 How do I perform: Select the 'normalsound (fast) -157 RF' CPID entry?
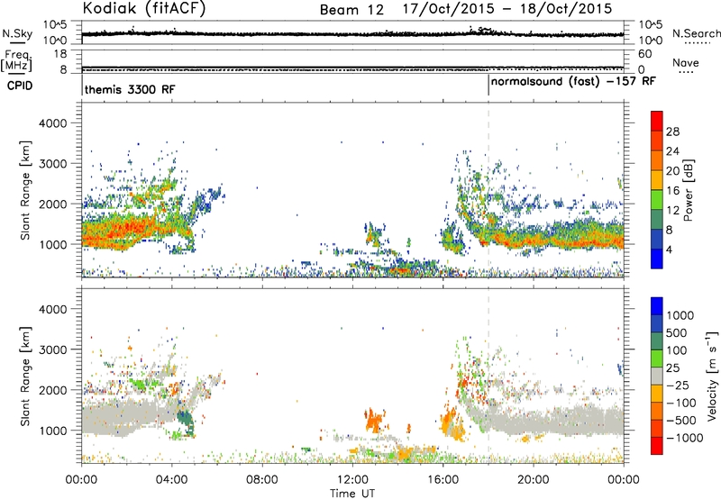(573, 81)
